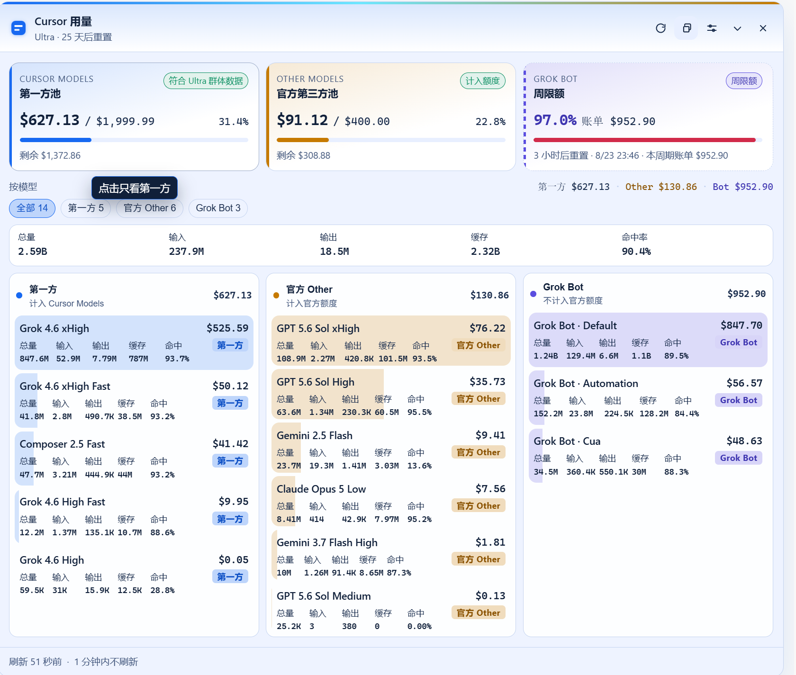Click the purple dot beside the Grok Bot section header
The width and height of the screenshot is (796, 675).
pyautogui.click(x=533, y=294)
